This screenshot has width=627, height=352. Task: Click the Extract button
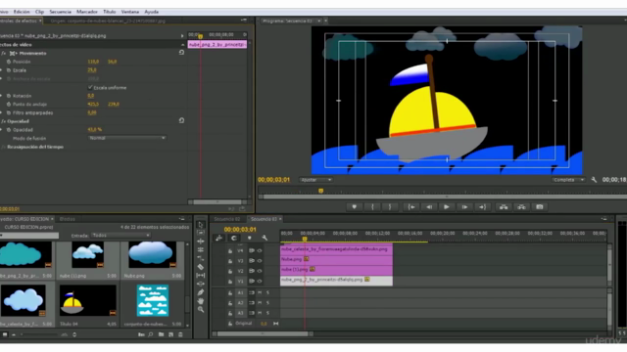pos(521,206)
